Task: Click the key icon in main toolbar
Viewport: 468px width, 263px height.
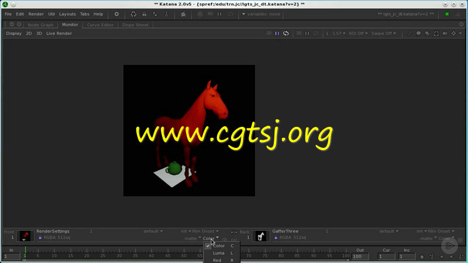Action: pyautogui.click(x=167, y=14)
